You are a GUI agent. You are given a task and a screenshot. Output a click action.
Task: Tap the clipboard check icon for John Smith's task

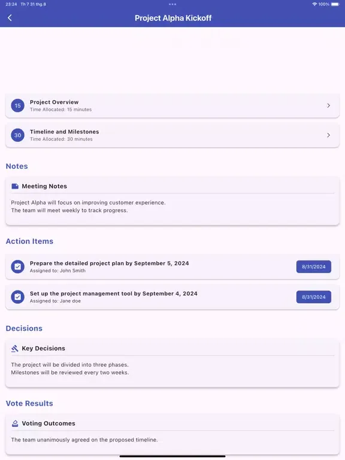tap(17, 267)
